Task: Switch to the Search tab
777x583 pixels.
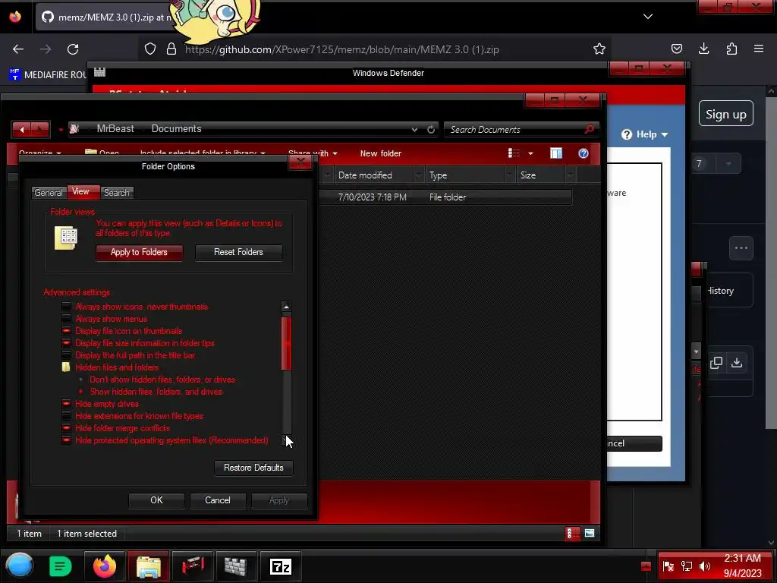Action: click(x=117, y=192)
